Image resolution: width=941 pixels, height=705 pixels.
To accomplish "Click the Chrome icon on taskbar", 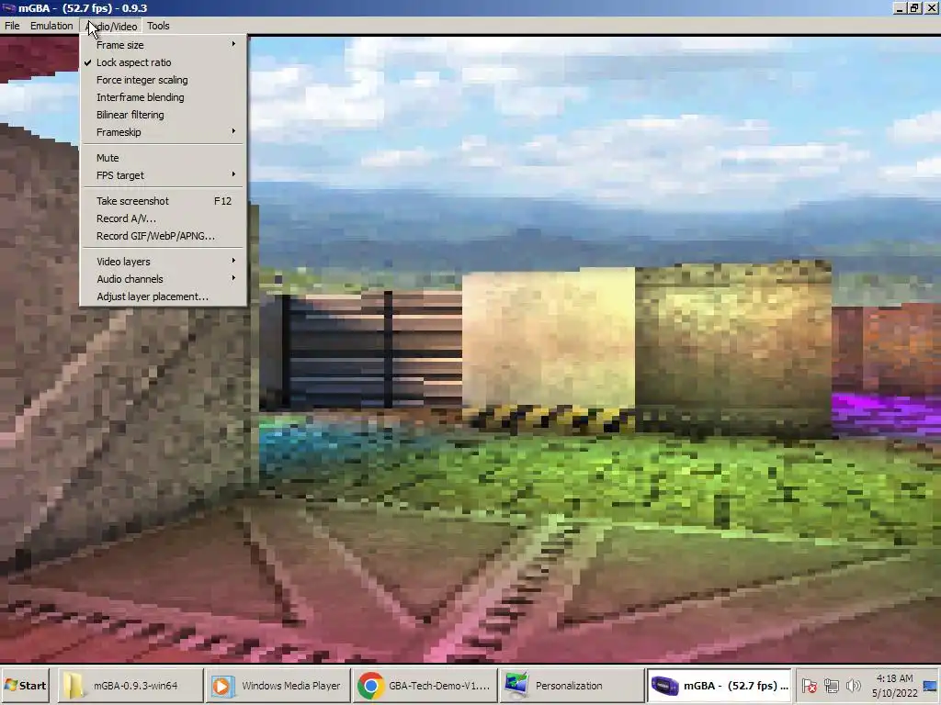I will (x=370, y=686).
